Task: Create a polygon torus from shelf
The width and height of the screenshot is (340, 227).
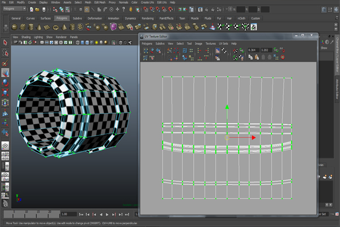Action: point(56,27)
